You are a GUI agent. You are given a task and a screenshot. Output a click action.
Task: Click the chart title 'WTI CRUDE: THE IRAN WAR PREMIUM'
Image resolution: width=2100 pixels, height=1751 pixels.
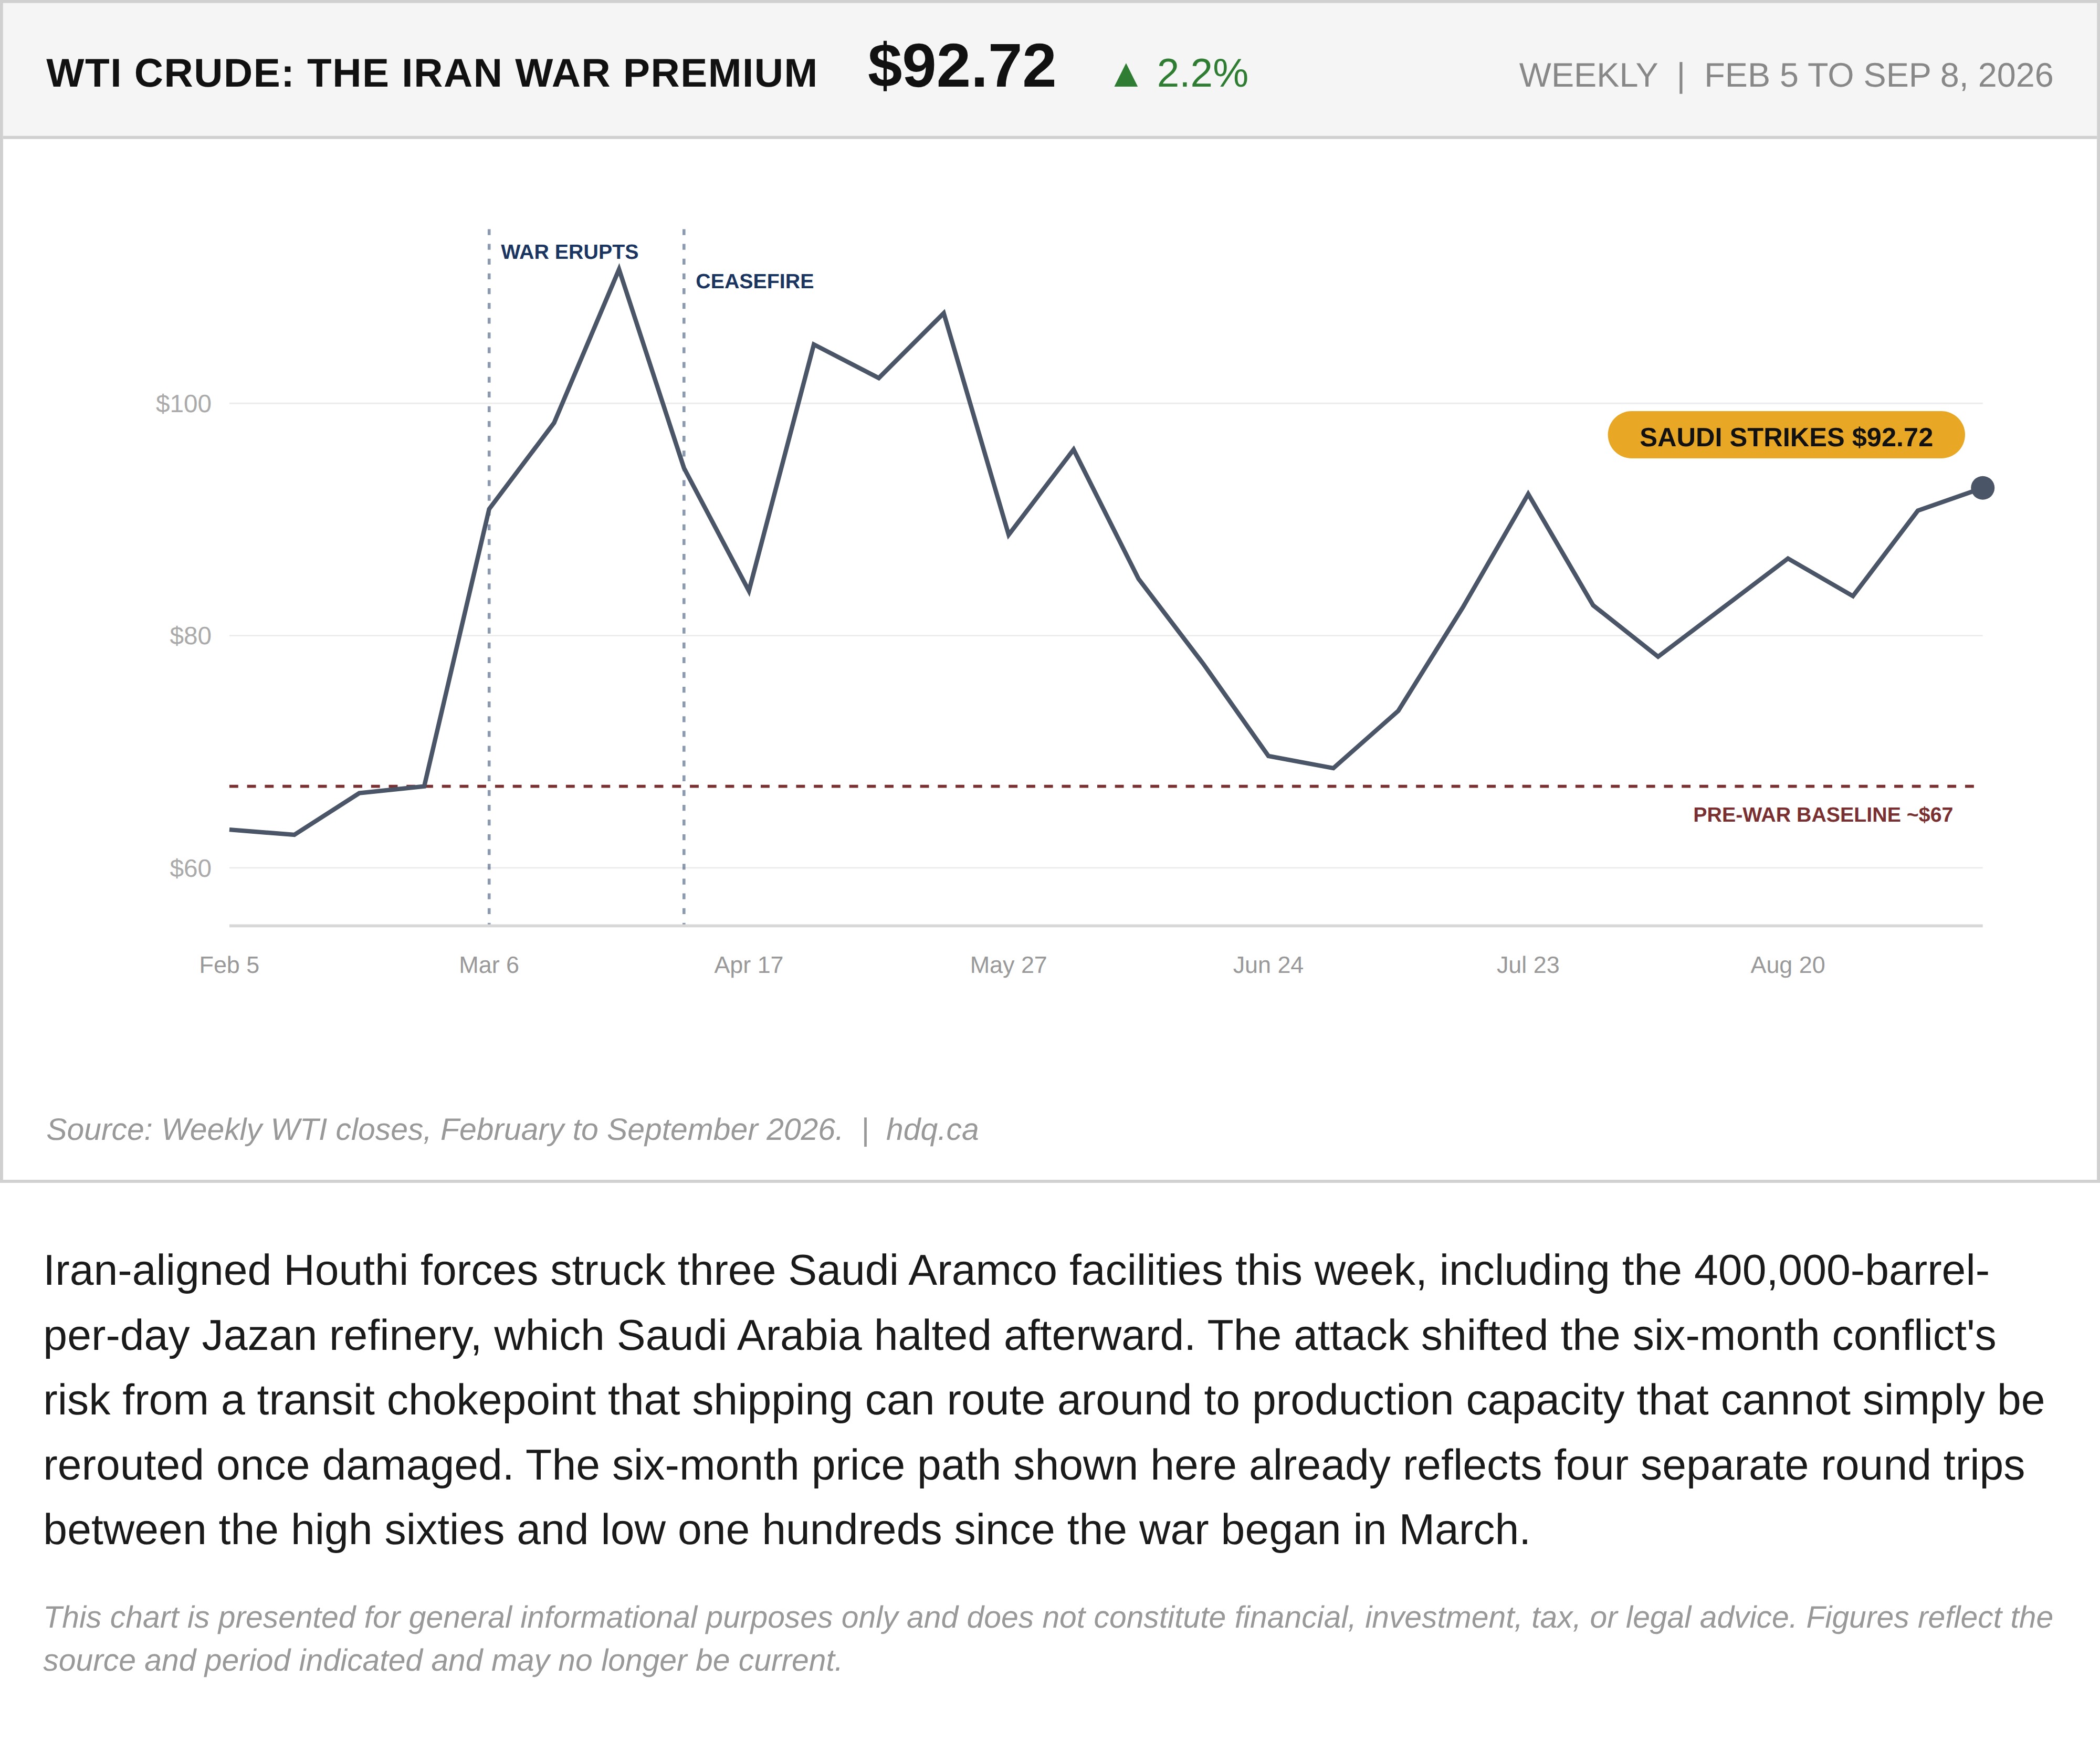tap(432, 74)
